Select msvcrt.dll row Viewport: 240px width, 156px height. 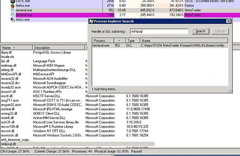coord(8,131)
